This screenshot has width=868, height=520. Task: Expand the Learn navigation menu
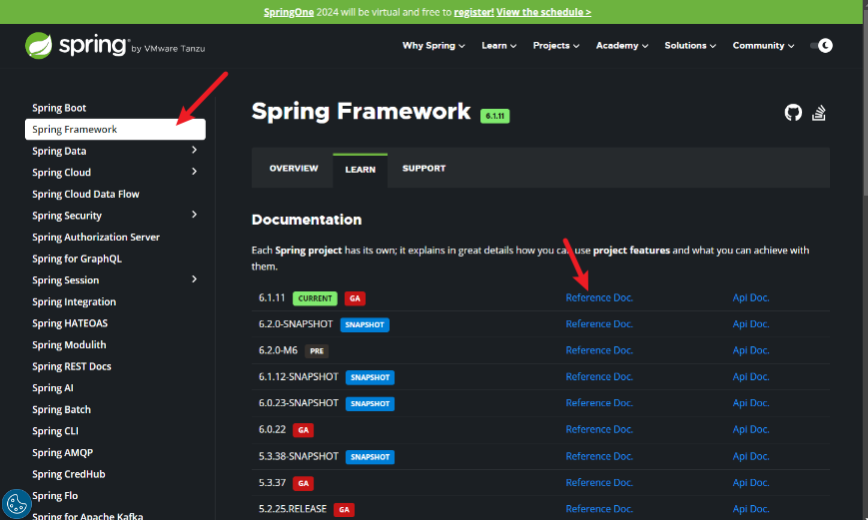(x=498, y=45)
